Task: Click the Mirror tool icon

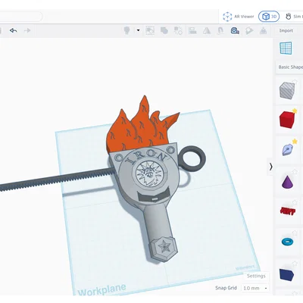Action: 207,30
